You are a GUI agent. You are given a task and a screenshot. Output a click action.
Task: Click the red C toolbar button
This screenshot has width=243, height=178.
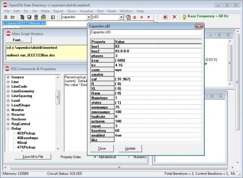pos(134,17)
